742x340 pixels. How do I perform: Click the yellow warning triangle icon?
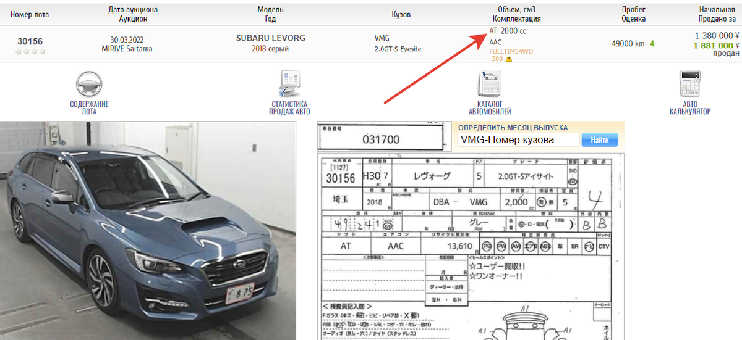509,59
